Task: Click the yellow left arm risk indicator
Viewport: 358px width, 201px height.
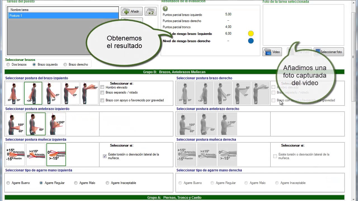Action: pos(251,33)
